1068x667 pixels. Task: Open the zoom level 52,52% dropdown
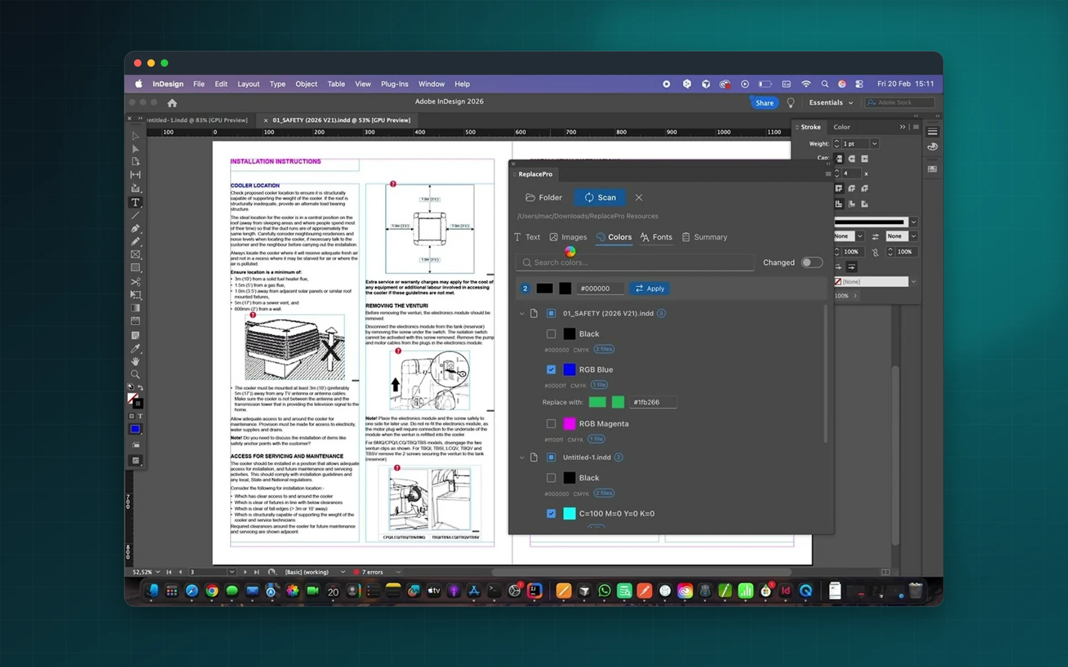pos(158,572)
